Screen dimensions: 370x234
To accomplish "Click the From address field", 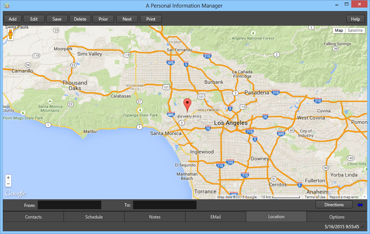I will pyautogui.click(x=69, y=205).
